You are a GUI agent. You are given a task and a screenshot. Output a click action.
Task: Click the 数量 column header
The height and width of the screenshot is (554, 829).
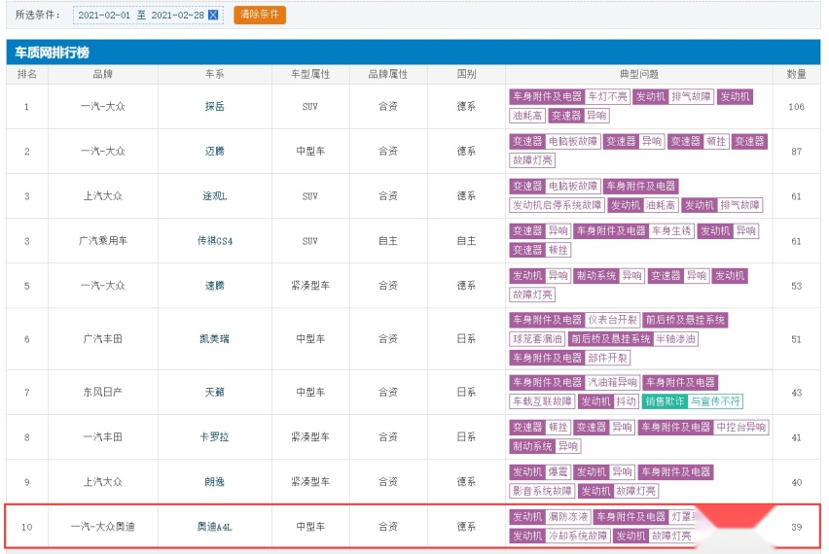[x=796, y=75]
